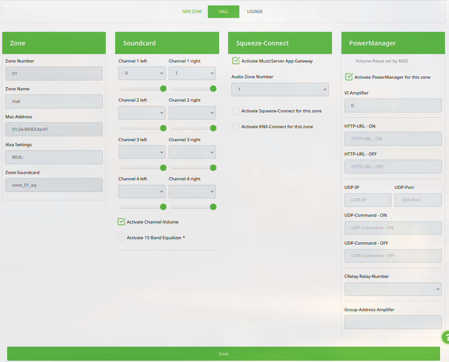This screenshot has height=362, width=449.
Task: Click the PowerManager panel header
Action: pos(393,43)
